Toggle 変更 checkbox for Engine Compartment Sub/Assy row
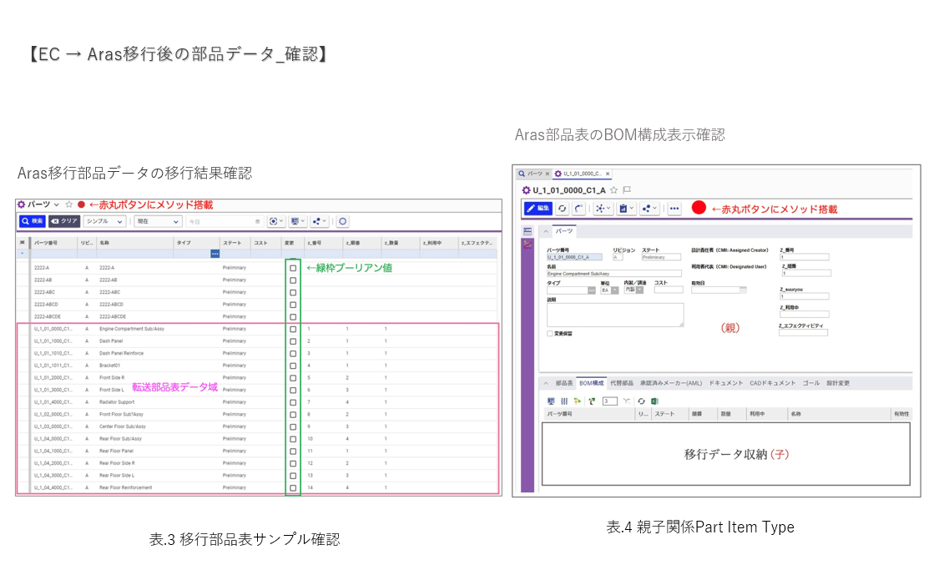This screenshot has height=570, width=949. [x=293, y=329]
